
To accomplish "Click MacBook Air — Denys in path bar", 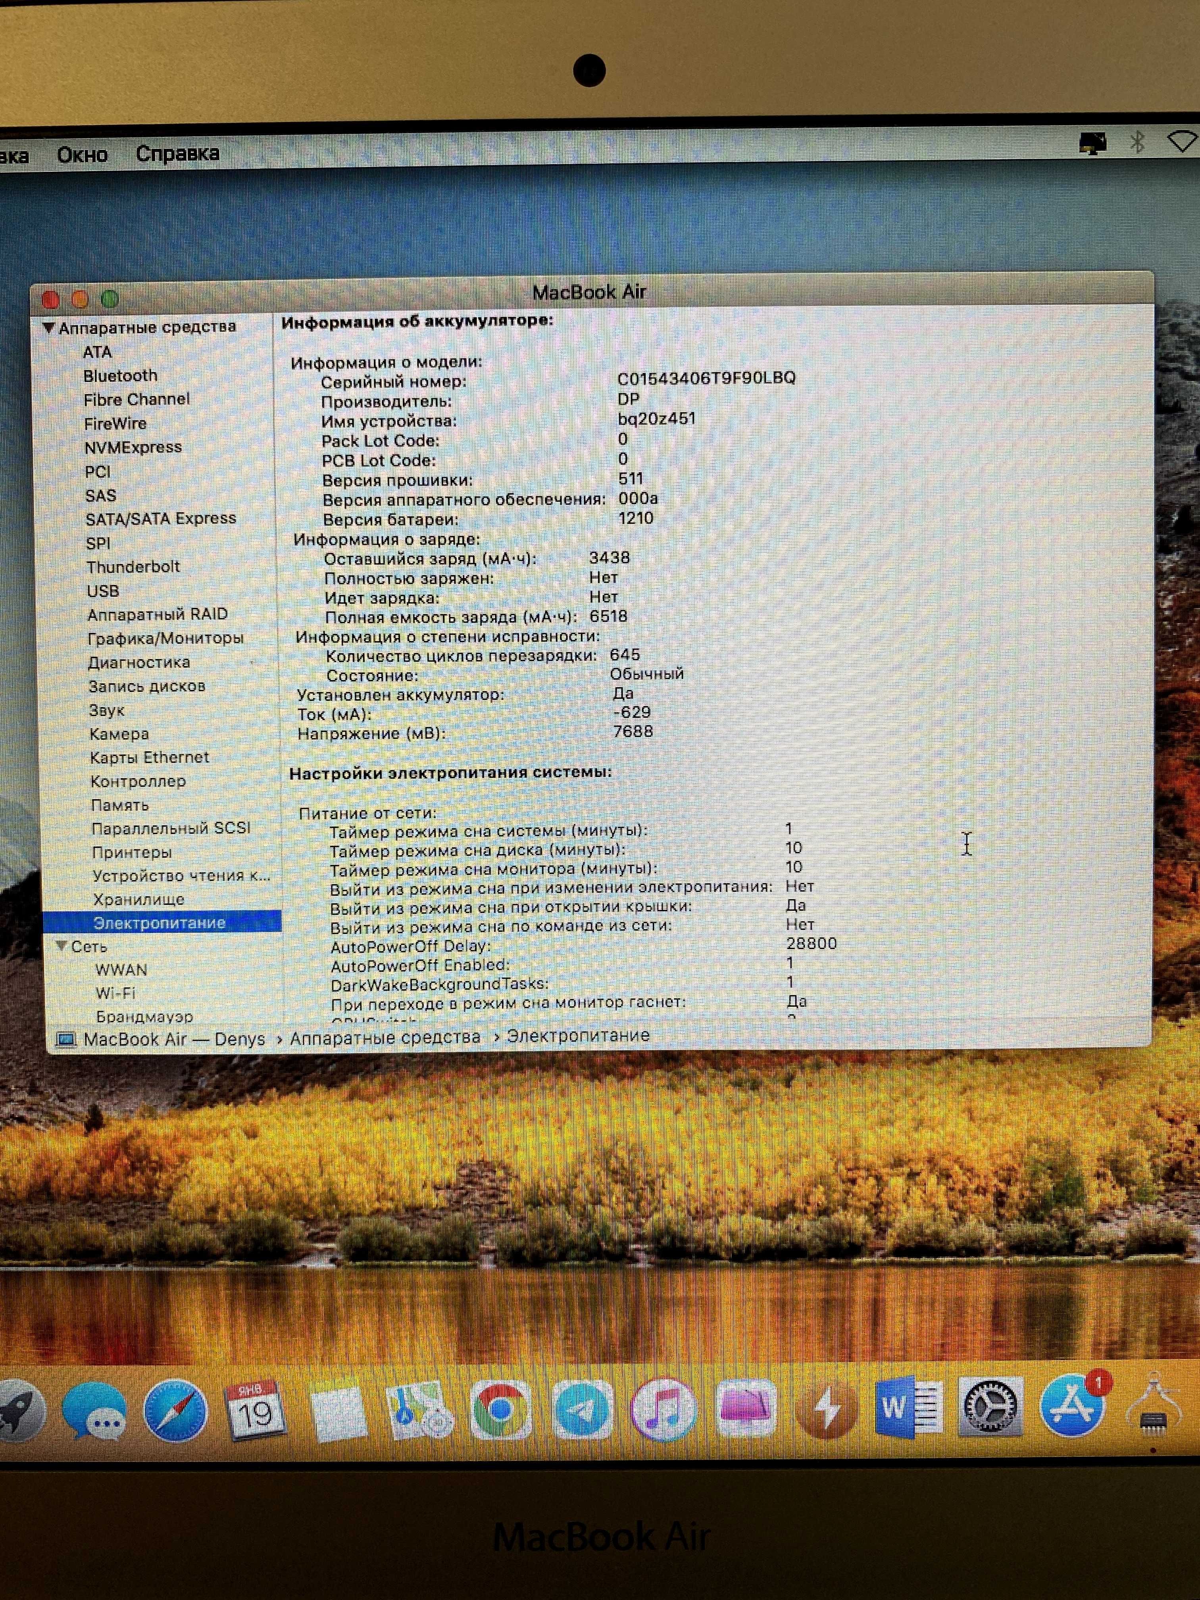I will [175, 1039].
